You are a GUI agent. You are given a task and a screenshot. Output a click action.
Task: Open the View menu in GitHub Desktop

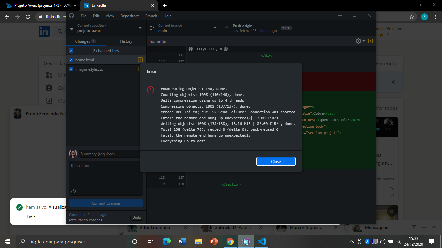click(110, 16)
